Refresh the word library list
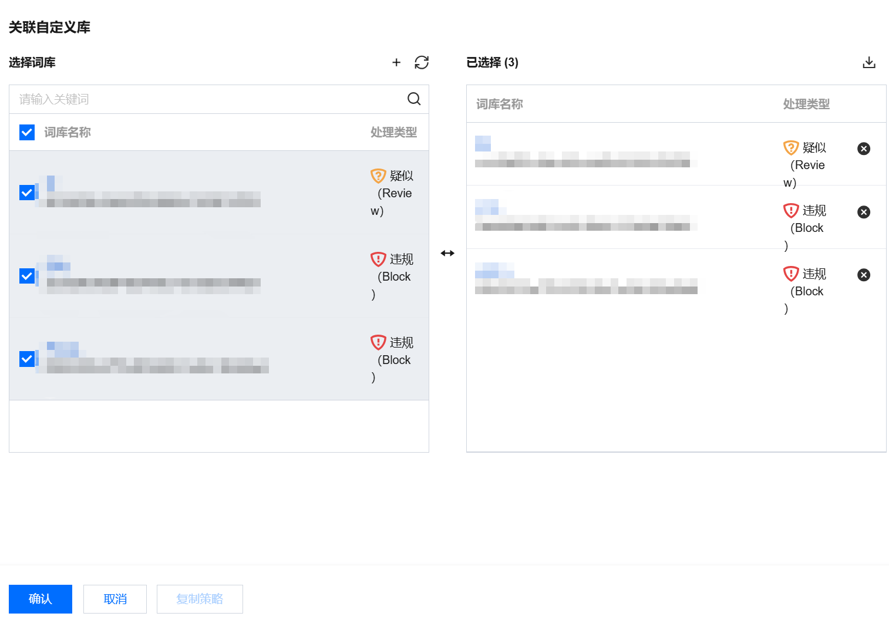Image resolution: width=889 pixels, height=620 pixels. pyautogui.click(x=422, y=62)
